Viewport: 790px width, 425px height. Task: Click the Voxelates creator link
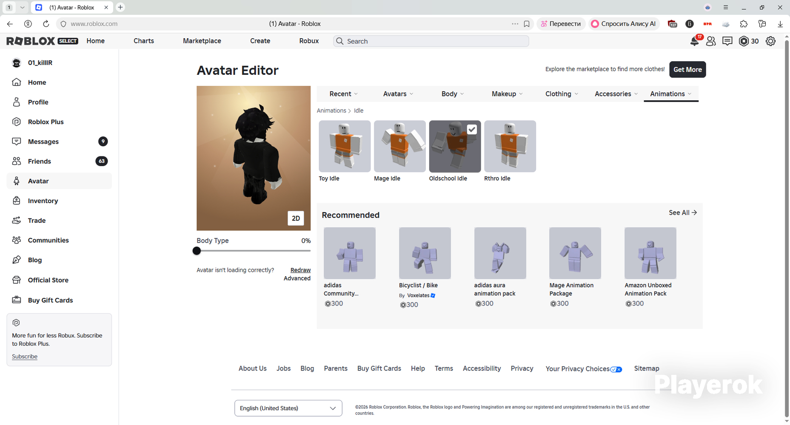pyautogui.click(x=418, y=295)
